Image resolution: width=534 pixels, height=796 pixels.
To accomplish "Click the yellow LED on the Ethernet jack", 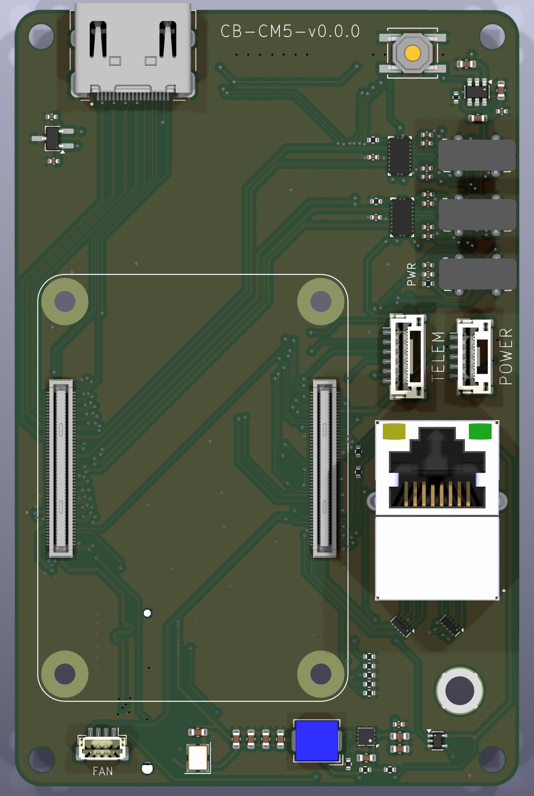I will (x=394, y=431).
